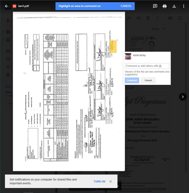This screenshot has height=193, width=189.
Task: Click ezrel azrey name in comment box
Action: tap(139, 55)
